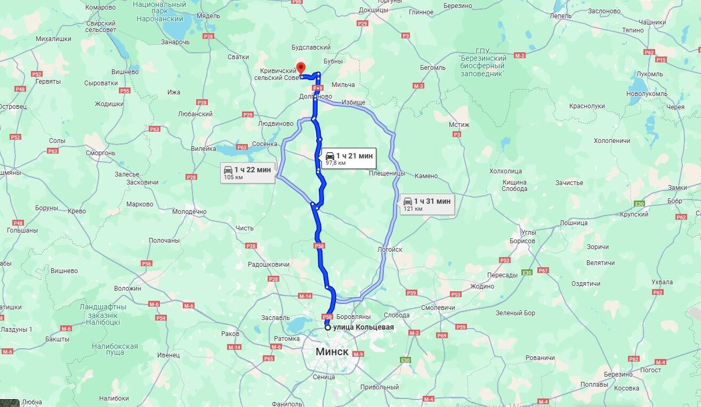Click car icon in 97,8 км label
The image size is (701, 407).
click(330, 156)
